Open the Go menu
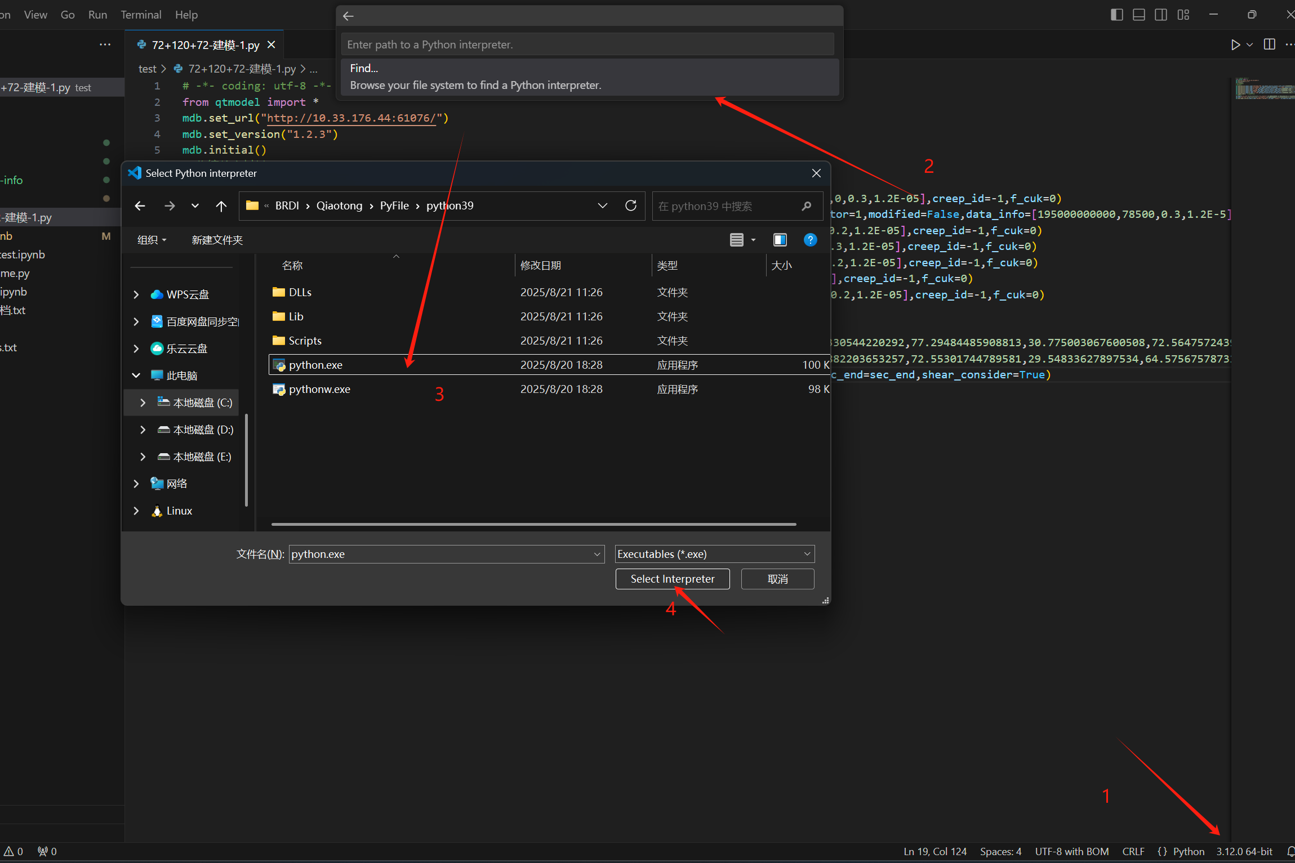This screenshot has width=1295, height=863. [x=68, y=15]
